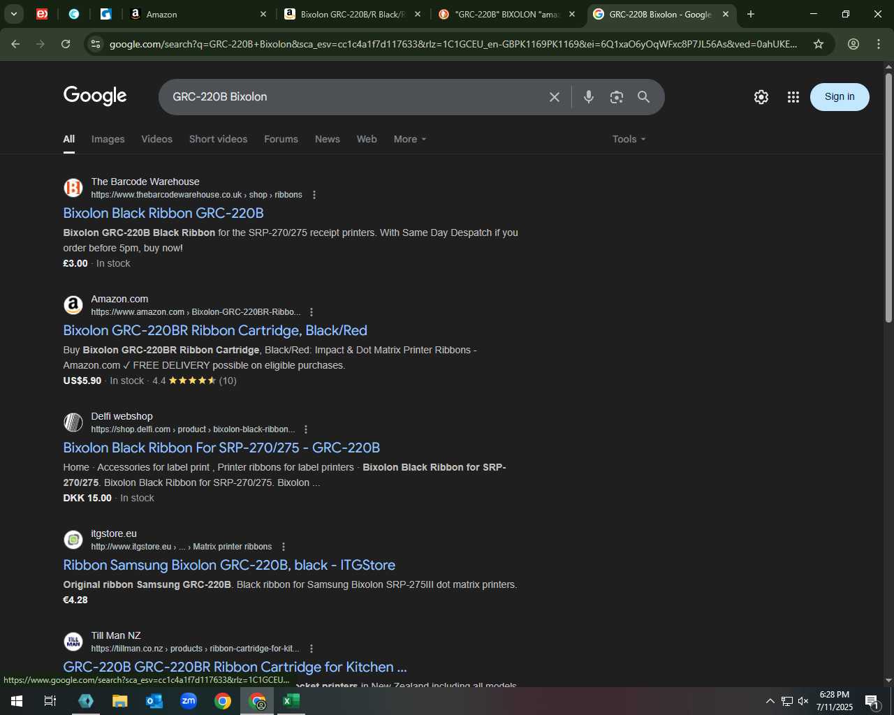Open File Explorer from the taskbar
Image resolution: width=894 pixels, height=715 pixels.
[120, 701]
